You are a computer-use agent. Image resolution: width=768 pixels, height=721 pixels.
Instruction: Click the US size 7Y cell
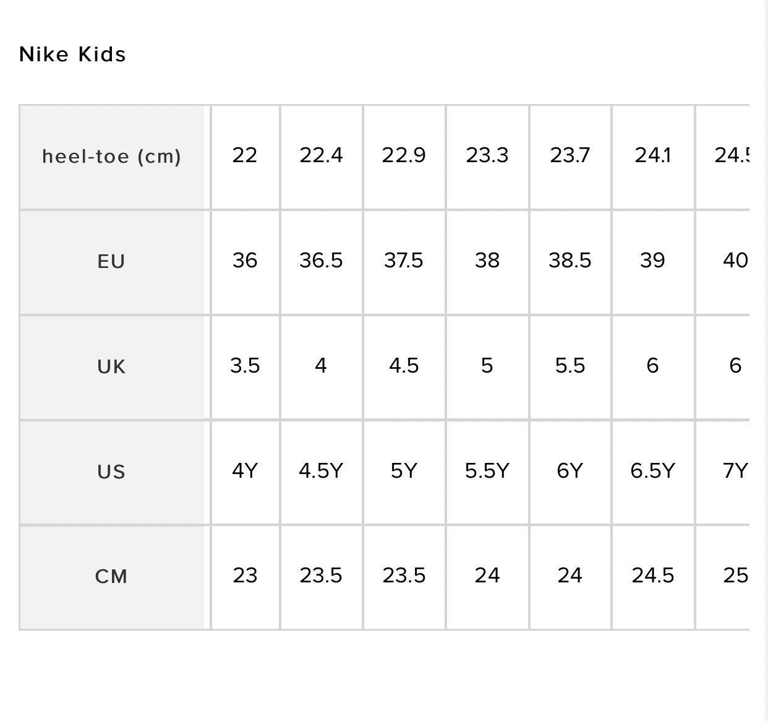pyautogui.click(x=735, y=473)
